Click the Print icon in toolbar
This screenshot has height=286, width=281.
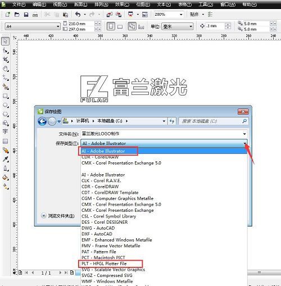click(x=35, y=15)
